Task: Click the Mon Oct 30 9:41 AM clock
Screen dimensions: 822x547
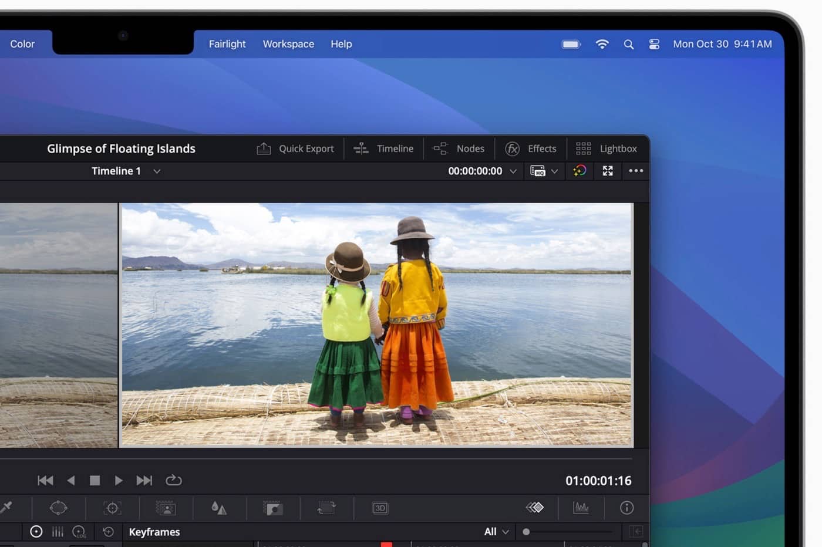Action: click(x=722, y=44)
